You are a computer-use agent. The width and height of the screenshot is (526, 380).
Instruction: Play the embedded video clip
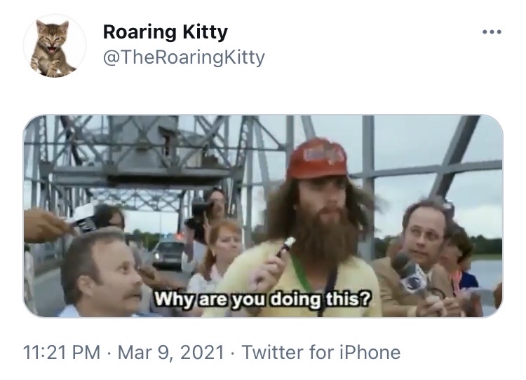point(263,216)
